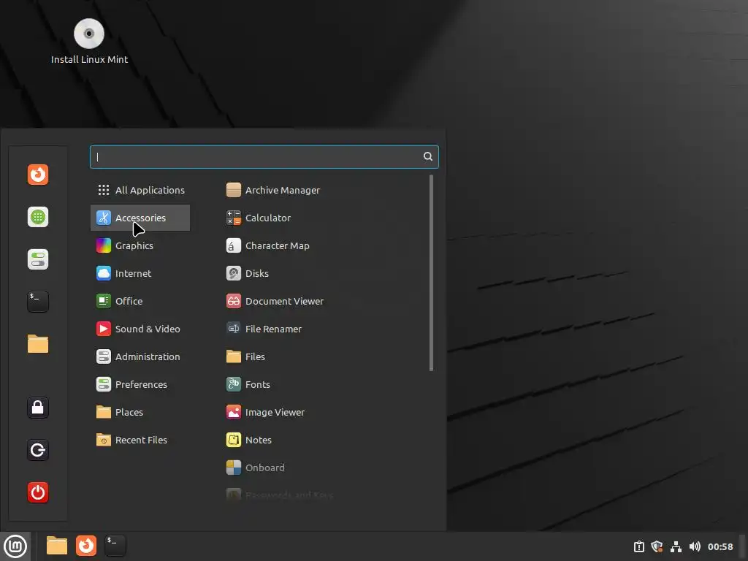Select the Internet category
The height and width of the screenshot is (561, 748).
pyautogui.click(x=140, y=273)
